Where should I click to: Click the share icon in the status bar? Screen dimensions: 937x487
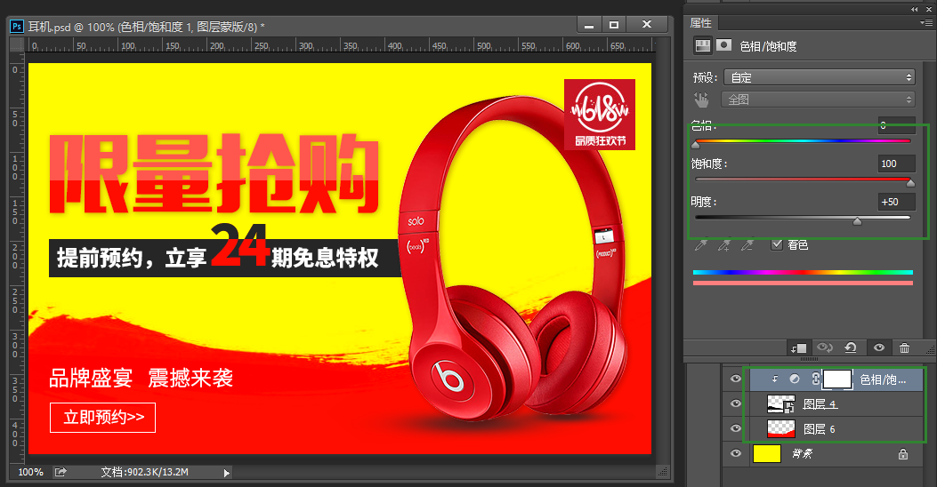[61, 472]
